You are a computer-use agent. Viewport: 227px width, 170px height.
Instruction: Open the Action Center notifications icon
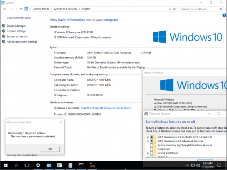[x=219, y=165]
